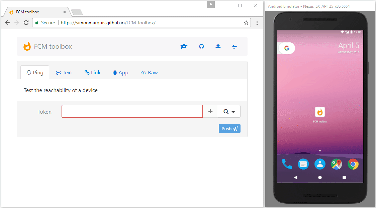Open Chrome in the emulator dock

pos(353,164)
